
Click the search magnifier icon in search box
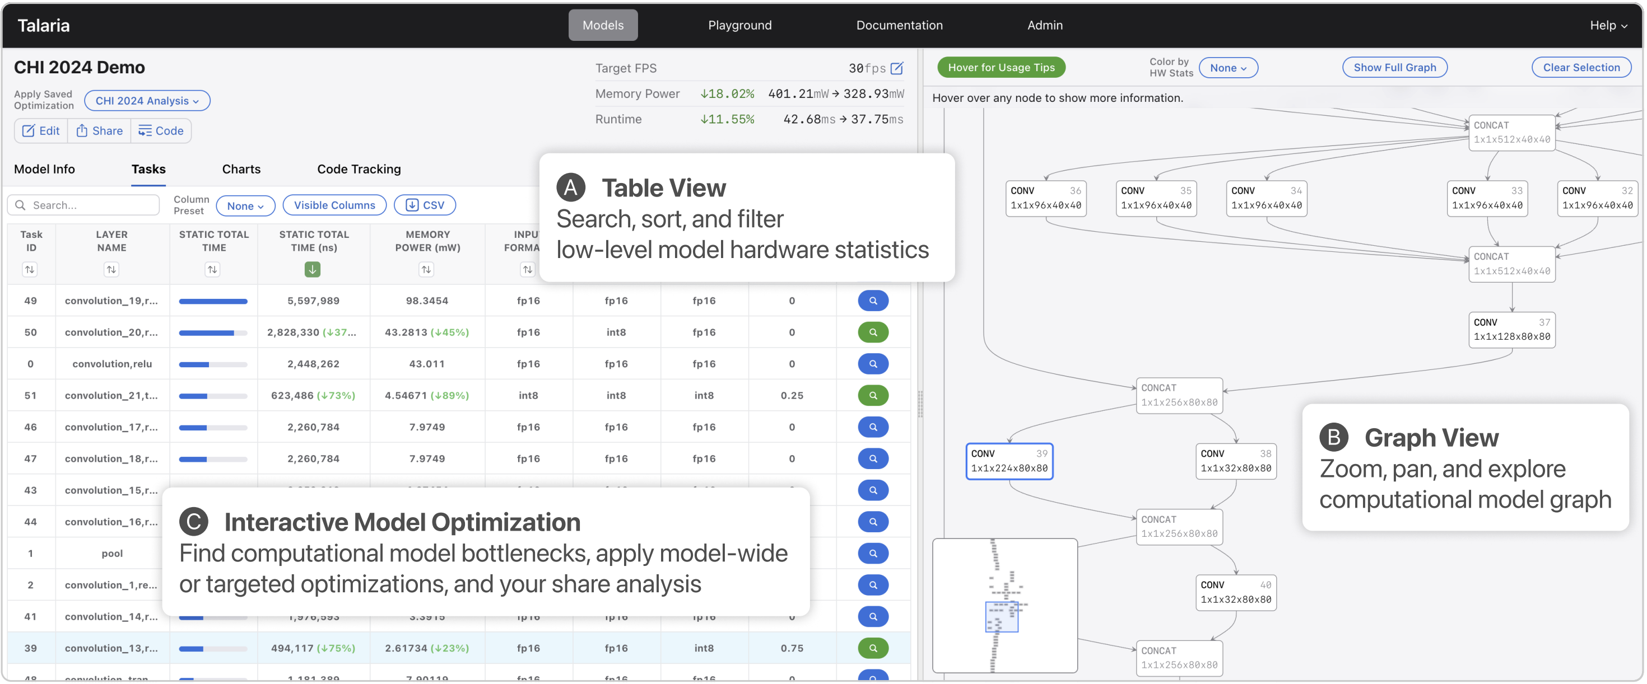21,205
